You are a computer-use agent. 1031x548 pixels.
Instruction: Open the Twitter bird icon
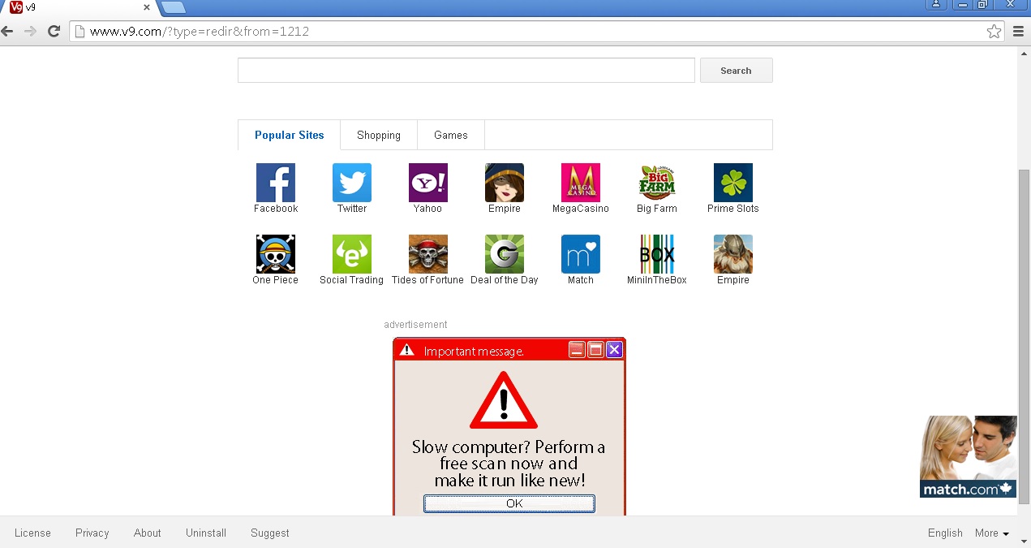[x=352, y=183]
